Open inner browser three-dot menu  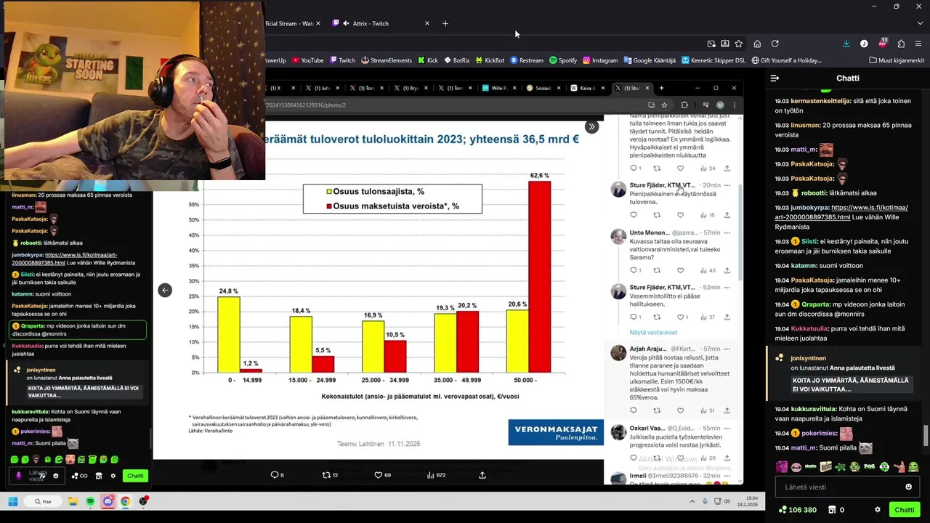click(x=735, y=105)
